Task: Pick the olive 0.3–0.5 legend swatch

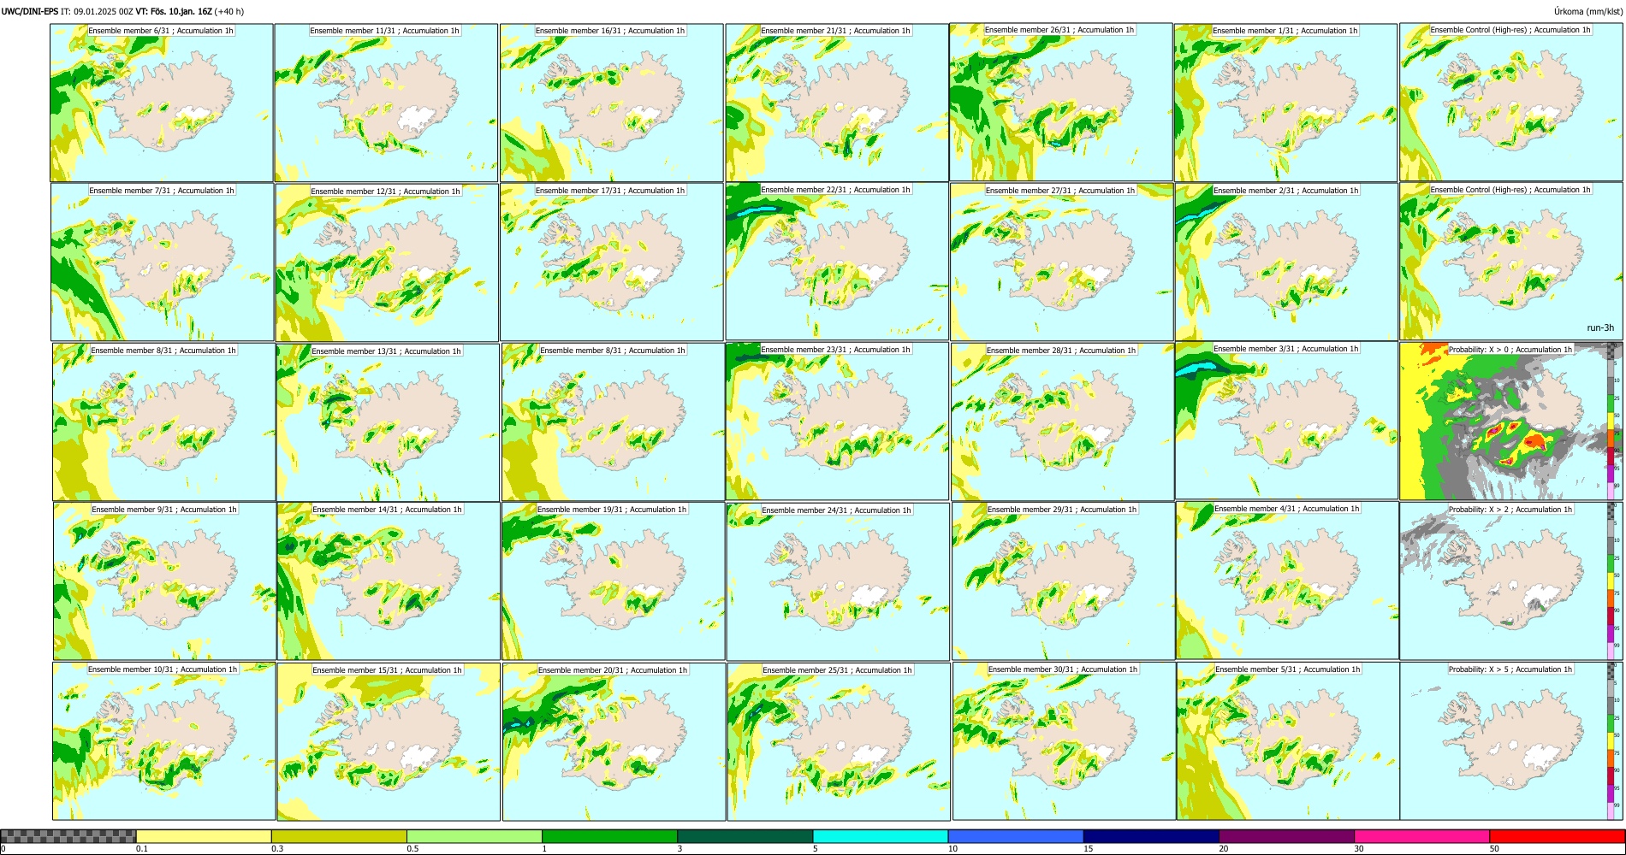Action: coord(339,836)
